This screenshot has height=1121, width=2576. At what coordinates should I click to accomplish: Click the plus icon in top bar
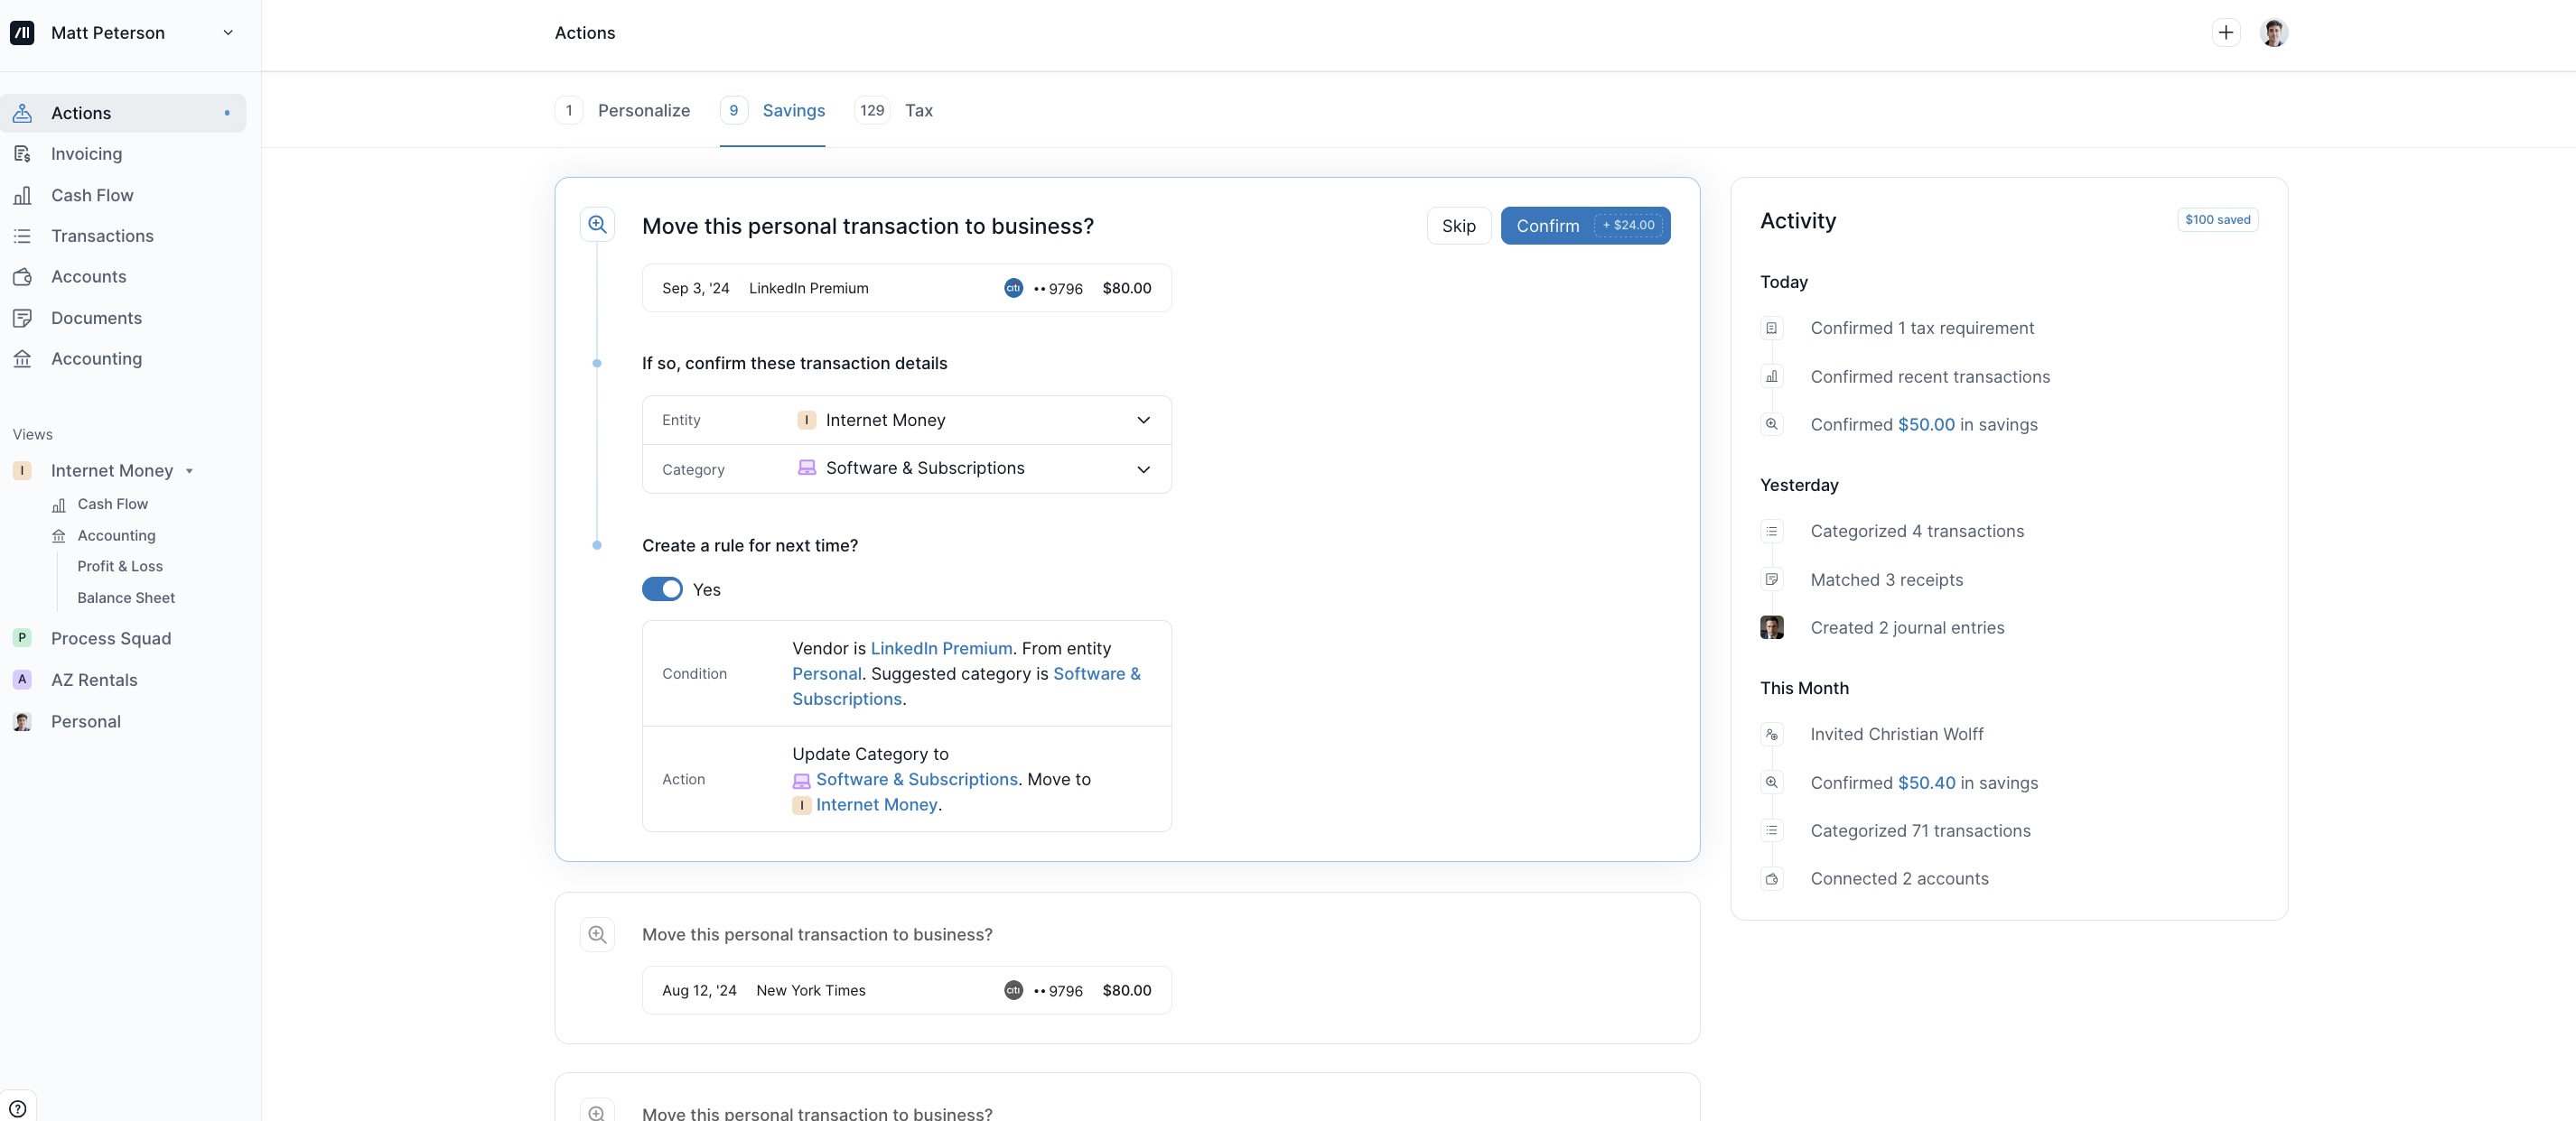pyautogui.click(x=2225, y=33)
